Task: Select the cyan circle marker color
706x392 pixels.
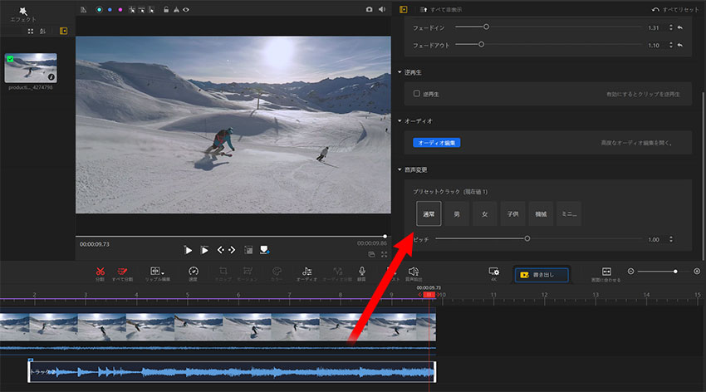Action: [x=99, y=9]
